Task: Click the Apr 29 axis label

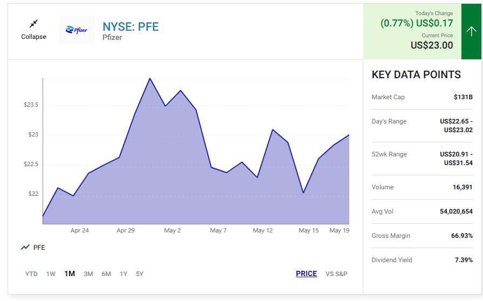Action: (126, 230)
